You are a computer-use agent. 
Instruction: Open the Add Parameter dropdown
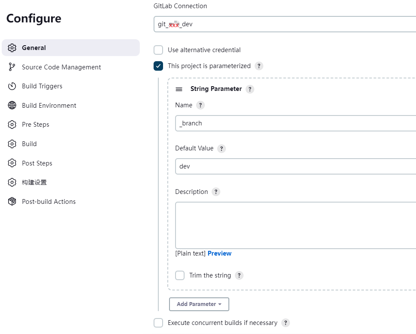[x=199, y=304]
